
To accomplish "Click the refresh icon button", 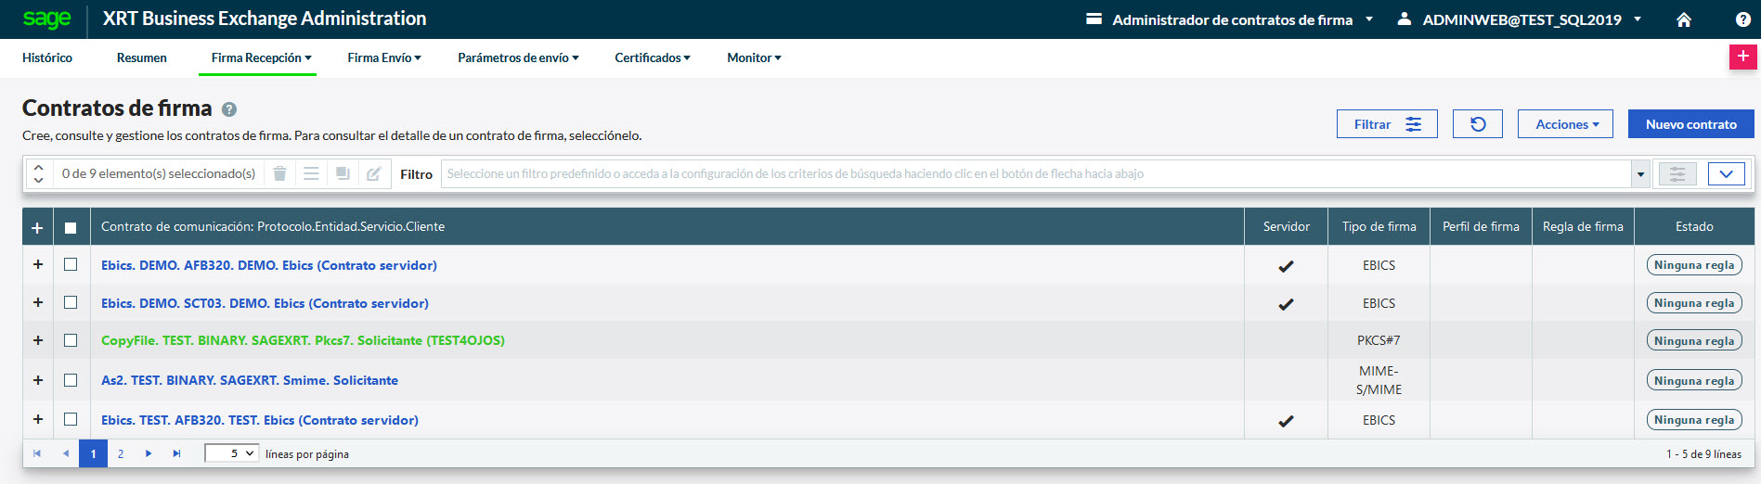I will coord(1477,124).
